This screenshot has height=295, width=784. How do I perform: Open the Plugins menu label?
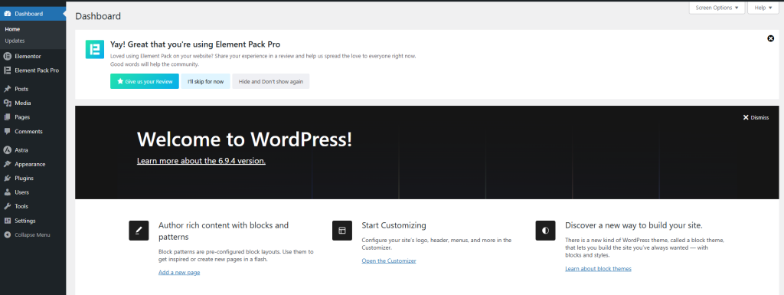[x=24, y=178]
